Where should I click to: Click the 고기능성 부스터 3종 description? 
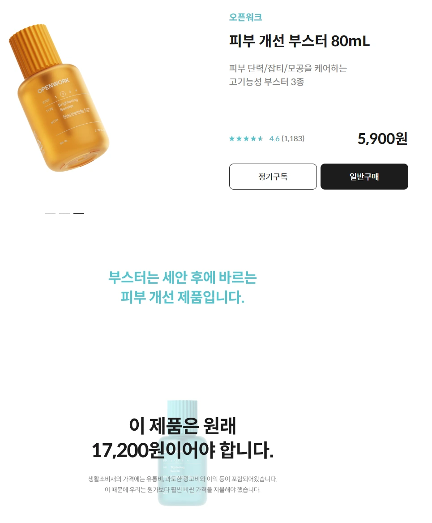pyautogui.click(x=266, y=82)
